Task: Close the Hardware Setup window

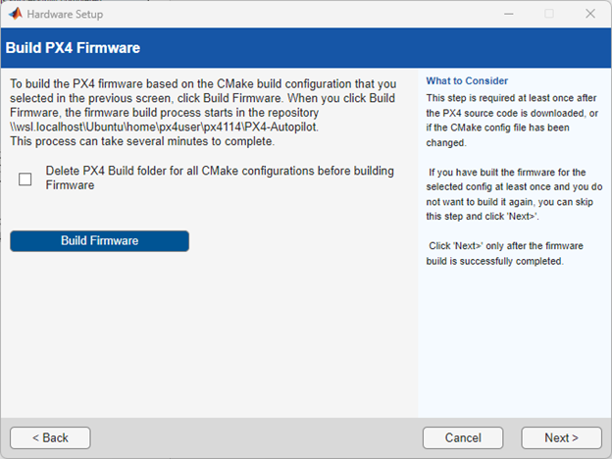Action: tap(590, 14)
